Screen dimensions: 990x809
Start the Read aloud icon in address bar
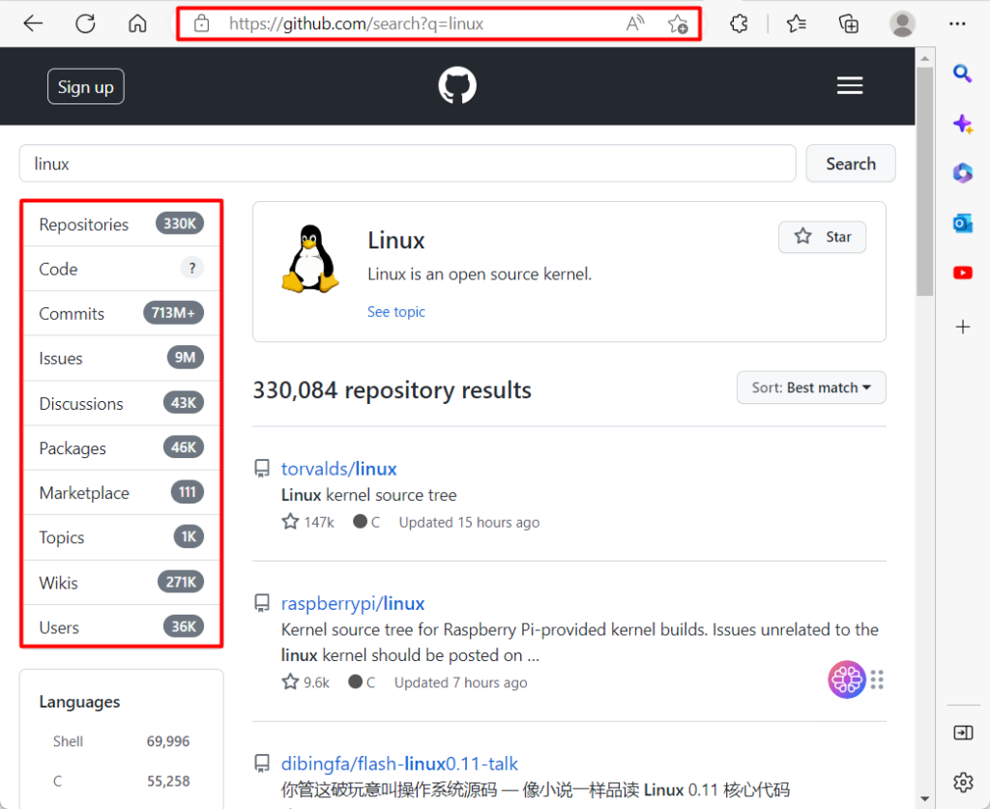pos(634,24)
